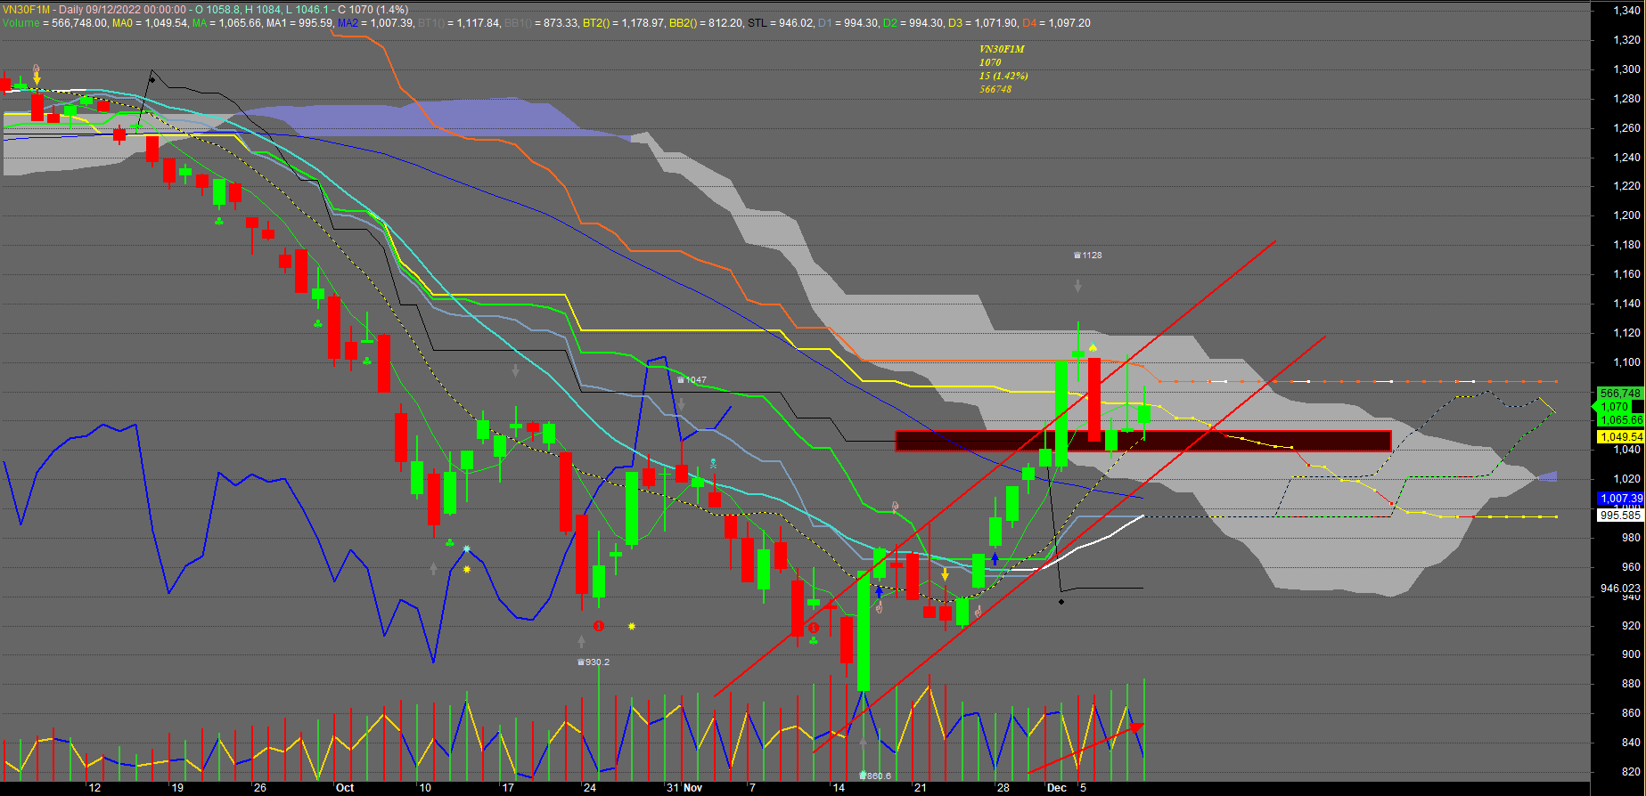Click the STL legend label
The height and width of the screenshot is (796, 1646).
pyautogui.click(x=757, y=23)
